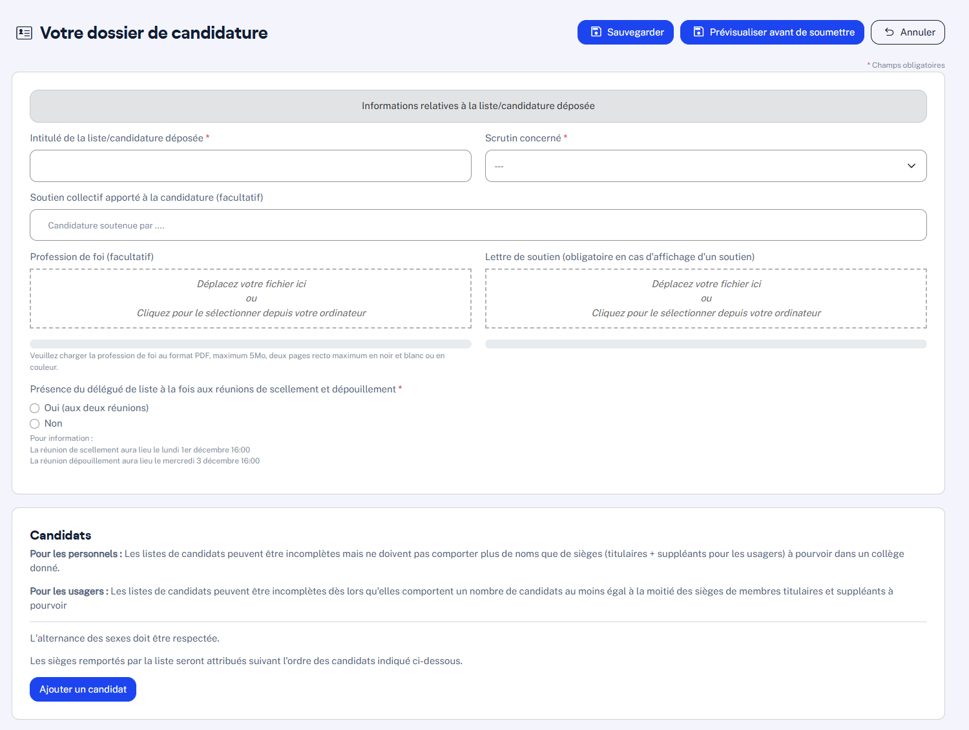Click 'Prévisualiser avant de soumettre'
This screenshot has height=730, width=969.
click(782, 32)
